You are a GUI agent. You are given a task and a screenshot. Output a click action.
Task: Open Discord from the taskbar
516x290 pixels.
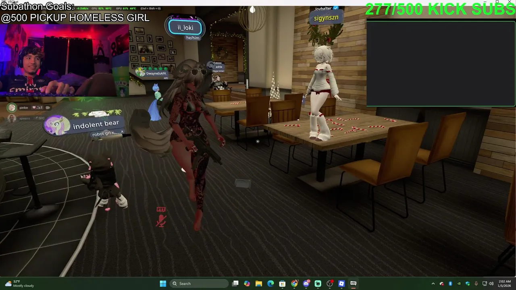coord(306,284)
